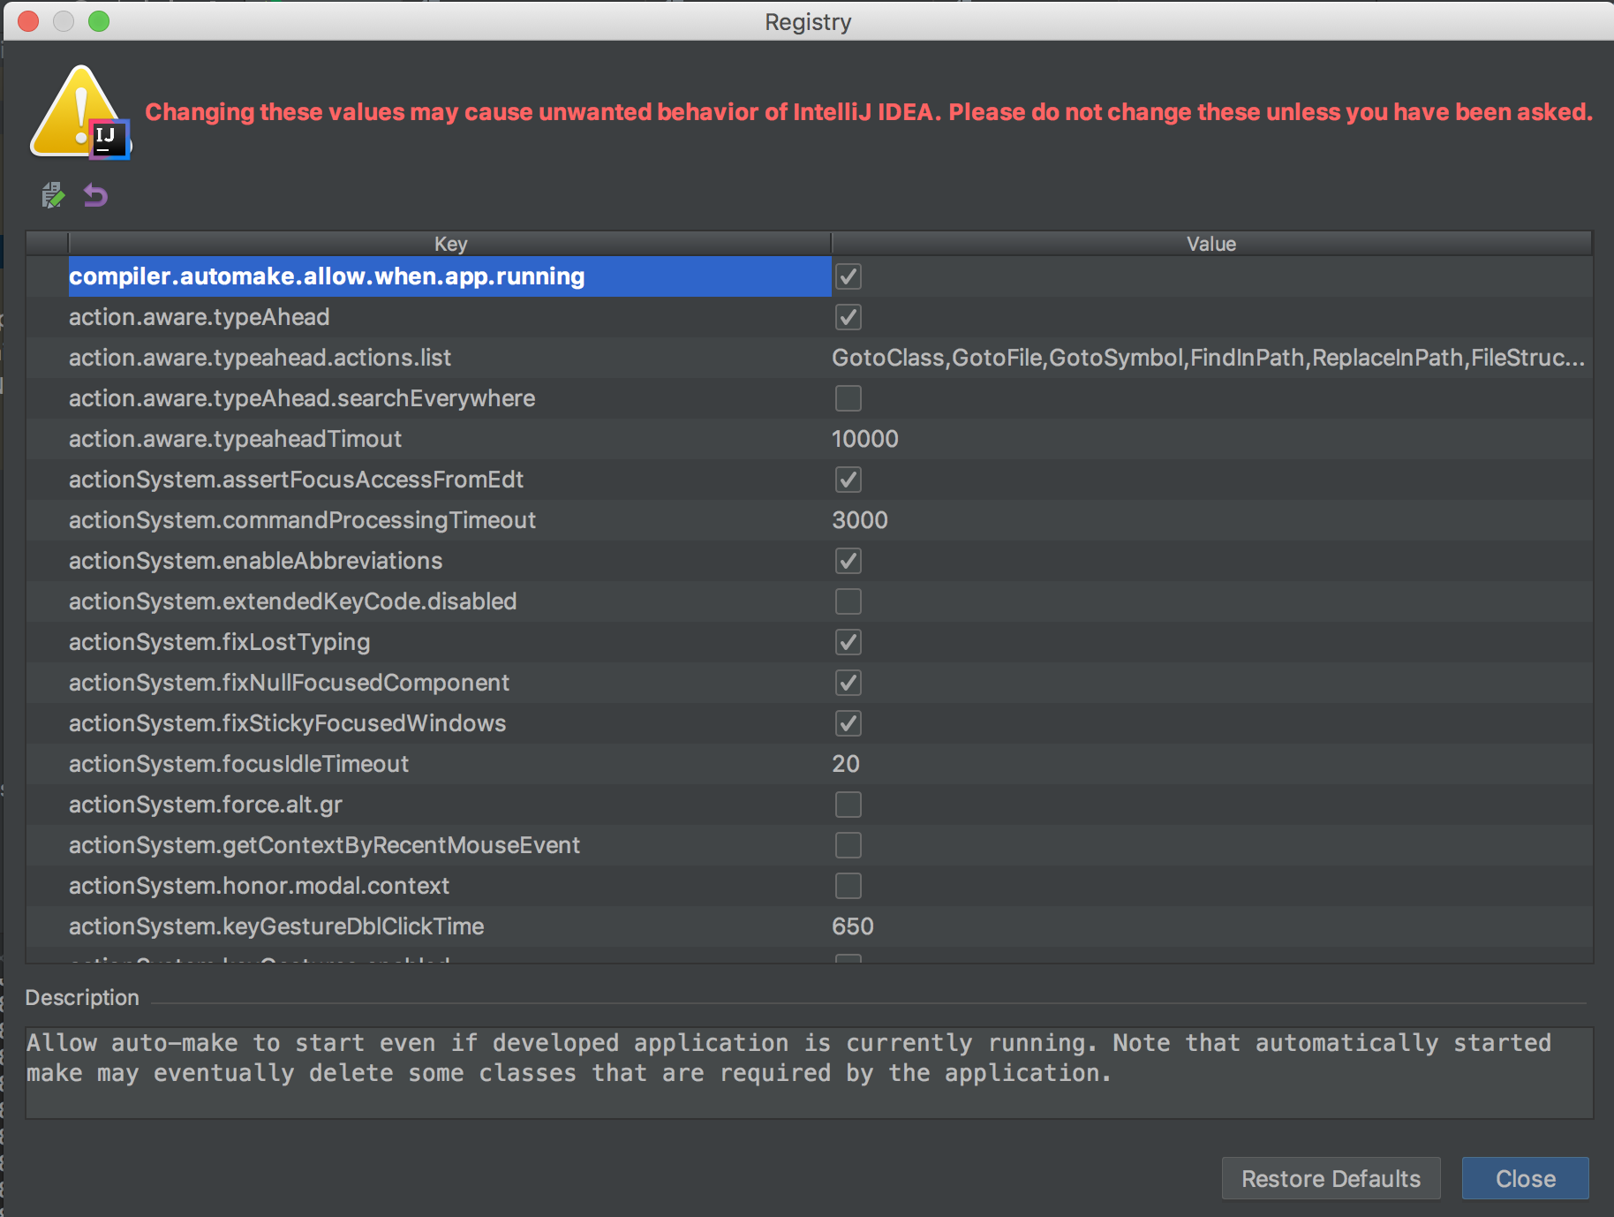Select actionSystem.keyGestureDblClickTime key
The image size is (1614, 1217).
pos(276,926)
